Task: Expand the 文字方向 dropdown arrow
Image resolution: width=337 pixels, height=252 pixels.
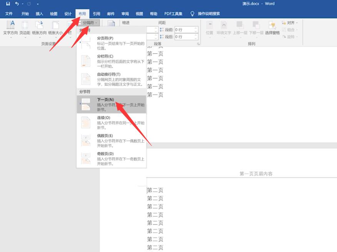Action: [10, 38]
